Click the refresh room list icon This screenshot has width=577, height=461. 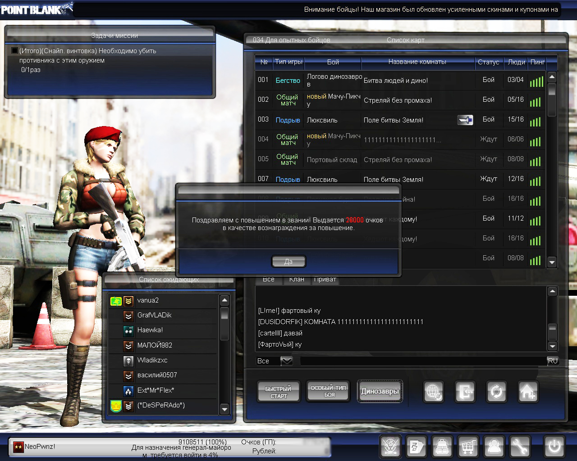point(496,392)
